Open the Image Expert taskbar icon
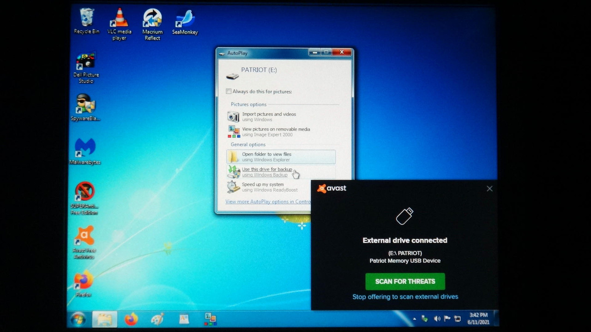The width and height of the screenshot is (591, 332). tap(211, 319)
